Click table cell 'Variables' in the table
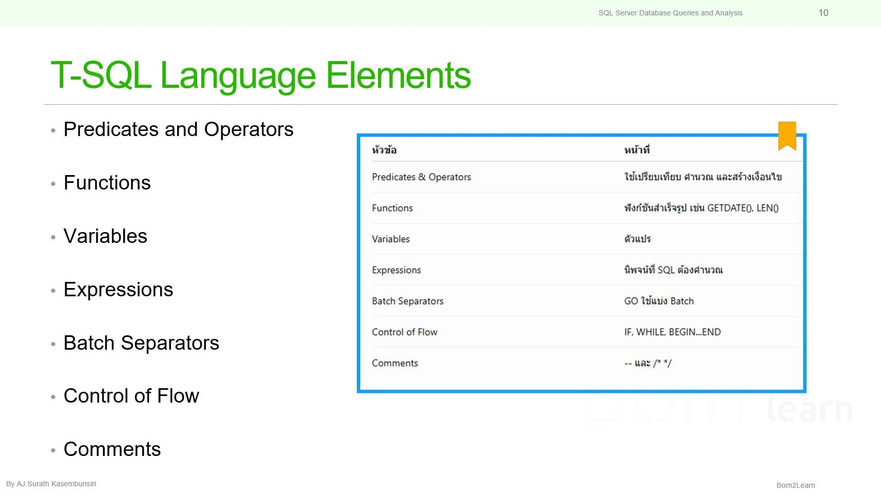 (391, 239)
